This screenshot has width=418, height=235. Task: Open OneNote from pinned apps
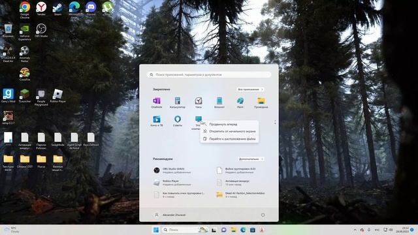157,102
